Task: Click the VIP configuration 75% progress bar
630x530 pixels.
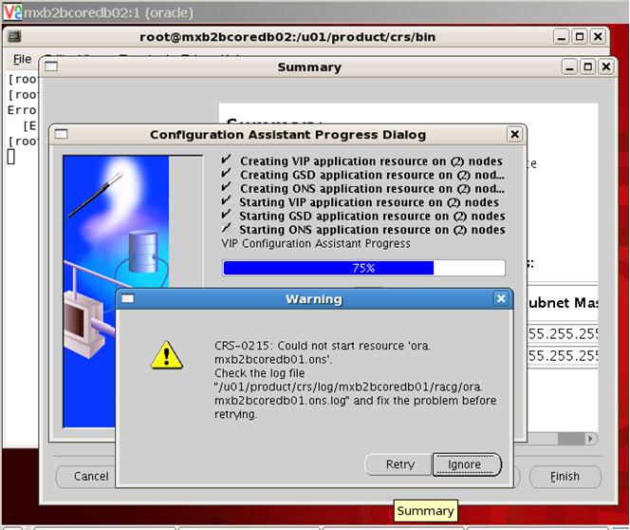Action: click(363, 268)
